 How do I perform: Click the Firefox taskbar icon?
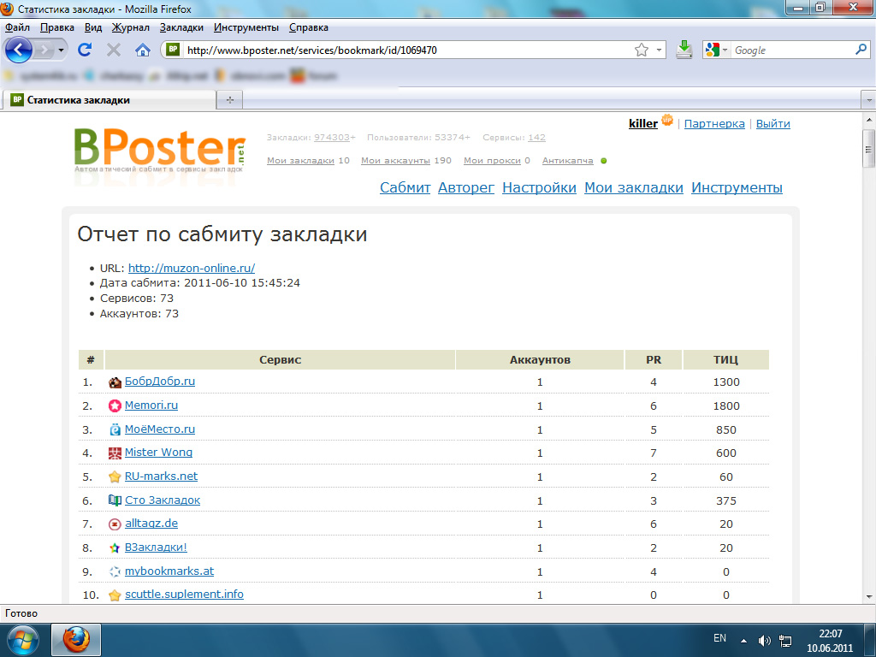(x=76, y=640)
